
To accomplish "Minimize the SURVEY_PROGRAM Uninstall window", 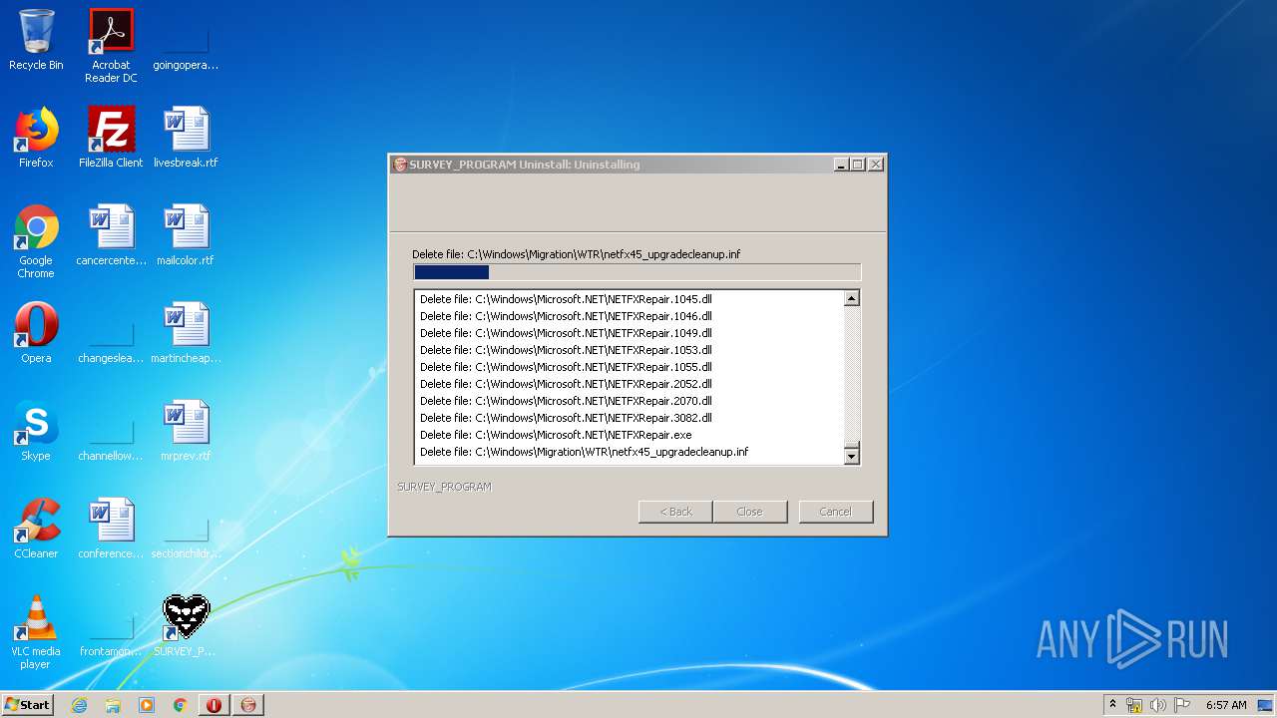I will click(841, 165).
